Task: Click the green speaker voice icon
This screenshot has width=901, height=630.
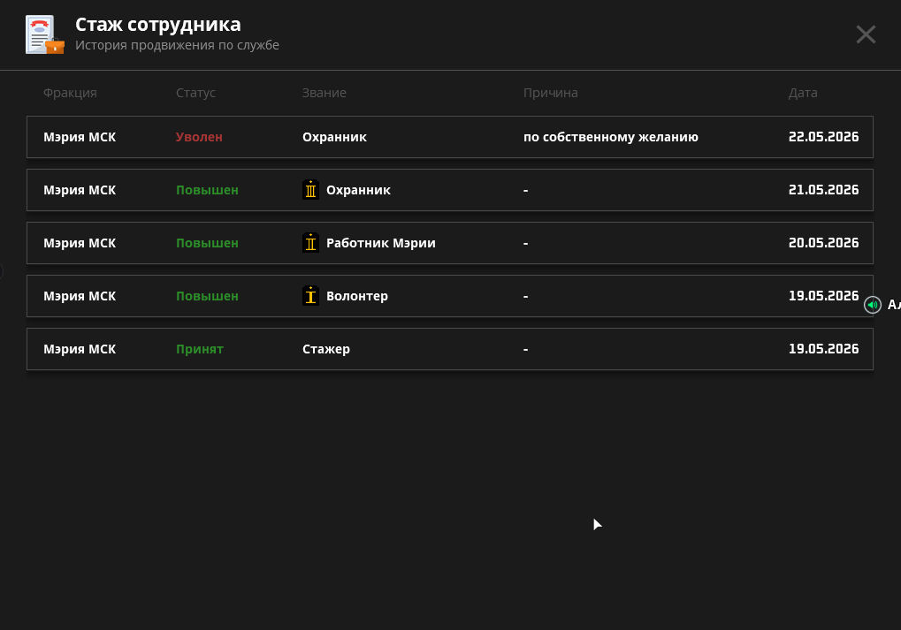Action: click(873, 305)
